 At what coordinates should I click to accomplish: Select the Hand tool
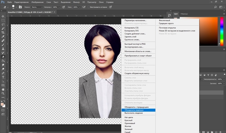[x=3, y=89]
